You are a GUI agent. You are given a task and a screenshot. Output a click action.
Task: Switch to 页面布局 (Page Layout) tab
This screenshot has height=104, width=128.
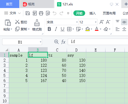pyautogui.click(x=109, y=13)
